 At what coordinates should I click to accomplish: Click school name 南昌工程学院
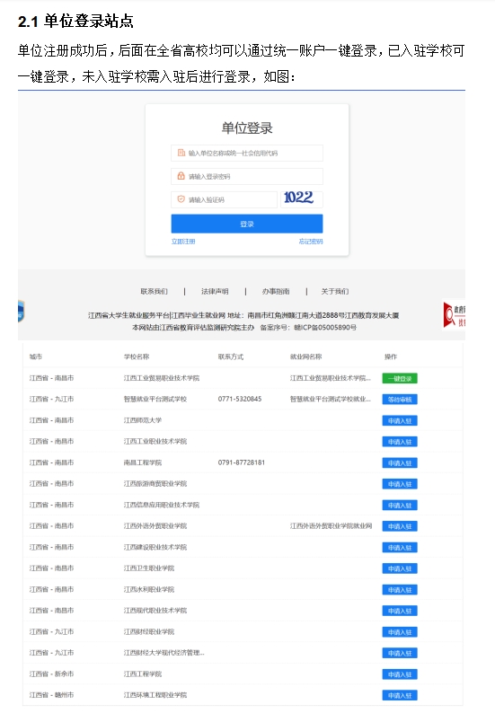pos(143,462)
